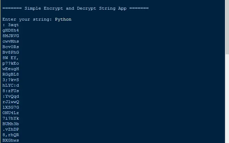Click the output line "ONU4Lz"
The width and height of the screenshot is (229, 143).
point(11,113)
